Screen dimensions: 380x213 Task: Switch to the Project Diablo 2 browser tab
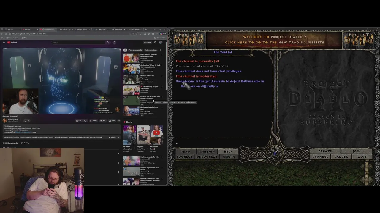coord(82,29)
